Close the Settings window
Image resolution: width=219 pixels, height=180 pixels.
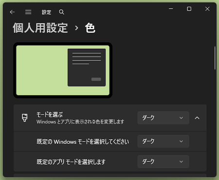click(x=207, y=9)
